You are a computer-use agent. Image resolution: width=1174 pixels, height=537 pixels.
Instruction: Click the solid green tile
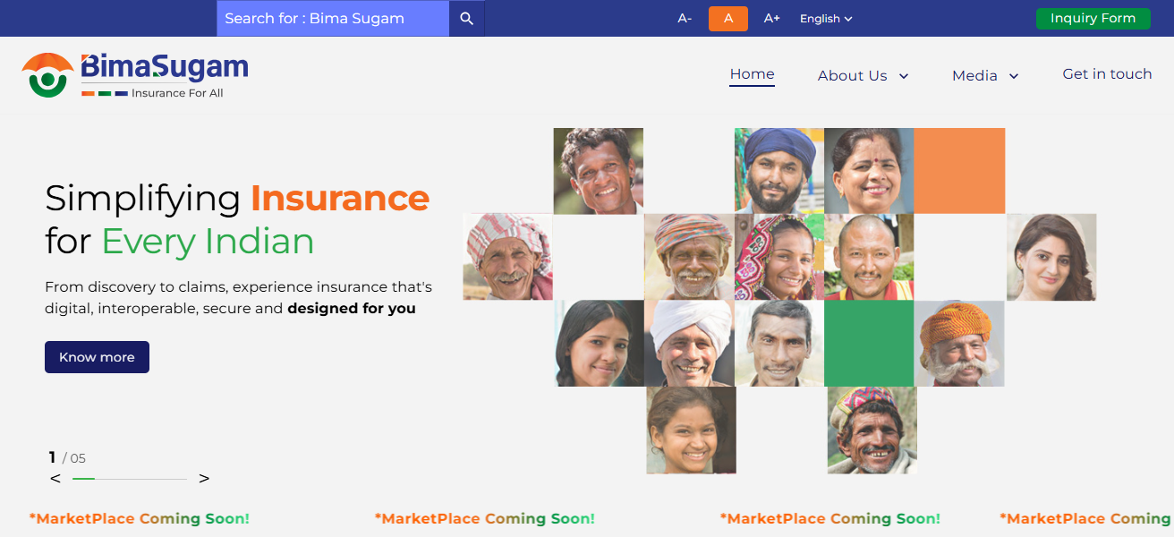(869, 344)
